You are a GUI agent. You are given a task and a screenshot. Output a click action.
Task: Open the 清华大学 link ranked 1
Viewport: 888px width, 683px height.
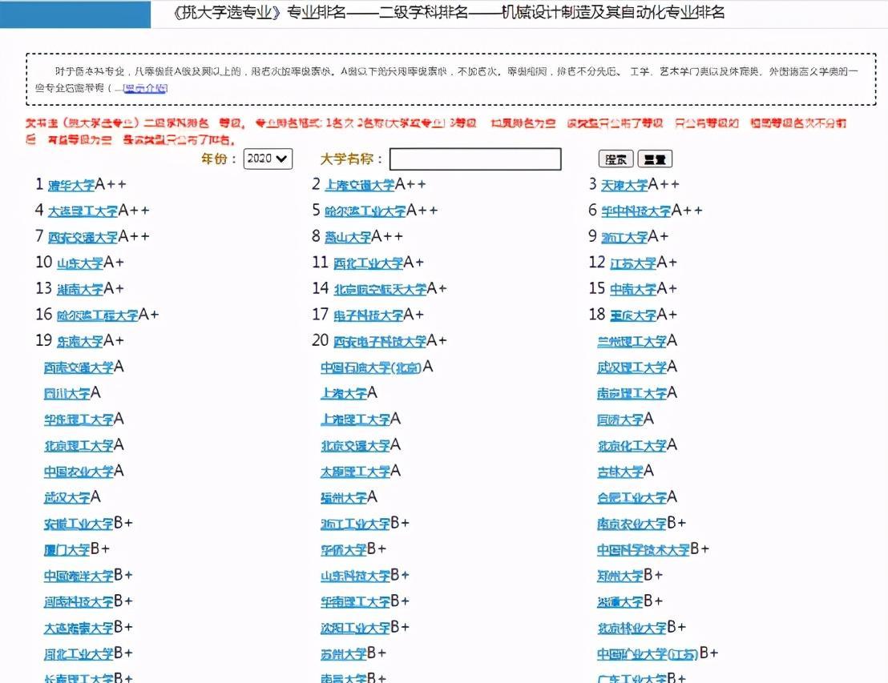71,185
